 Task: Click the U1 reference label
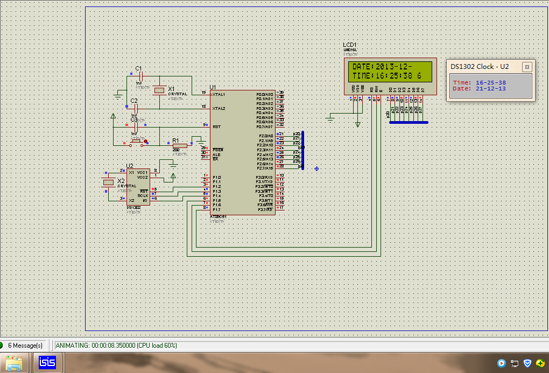pos(213,87)
